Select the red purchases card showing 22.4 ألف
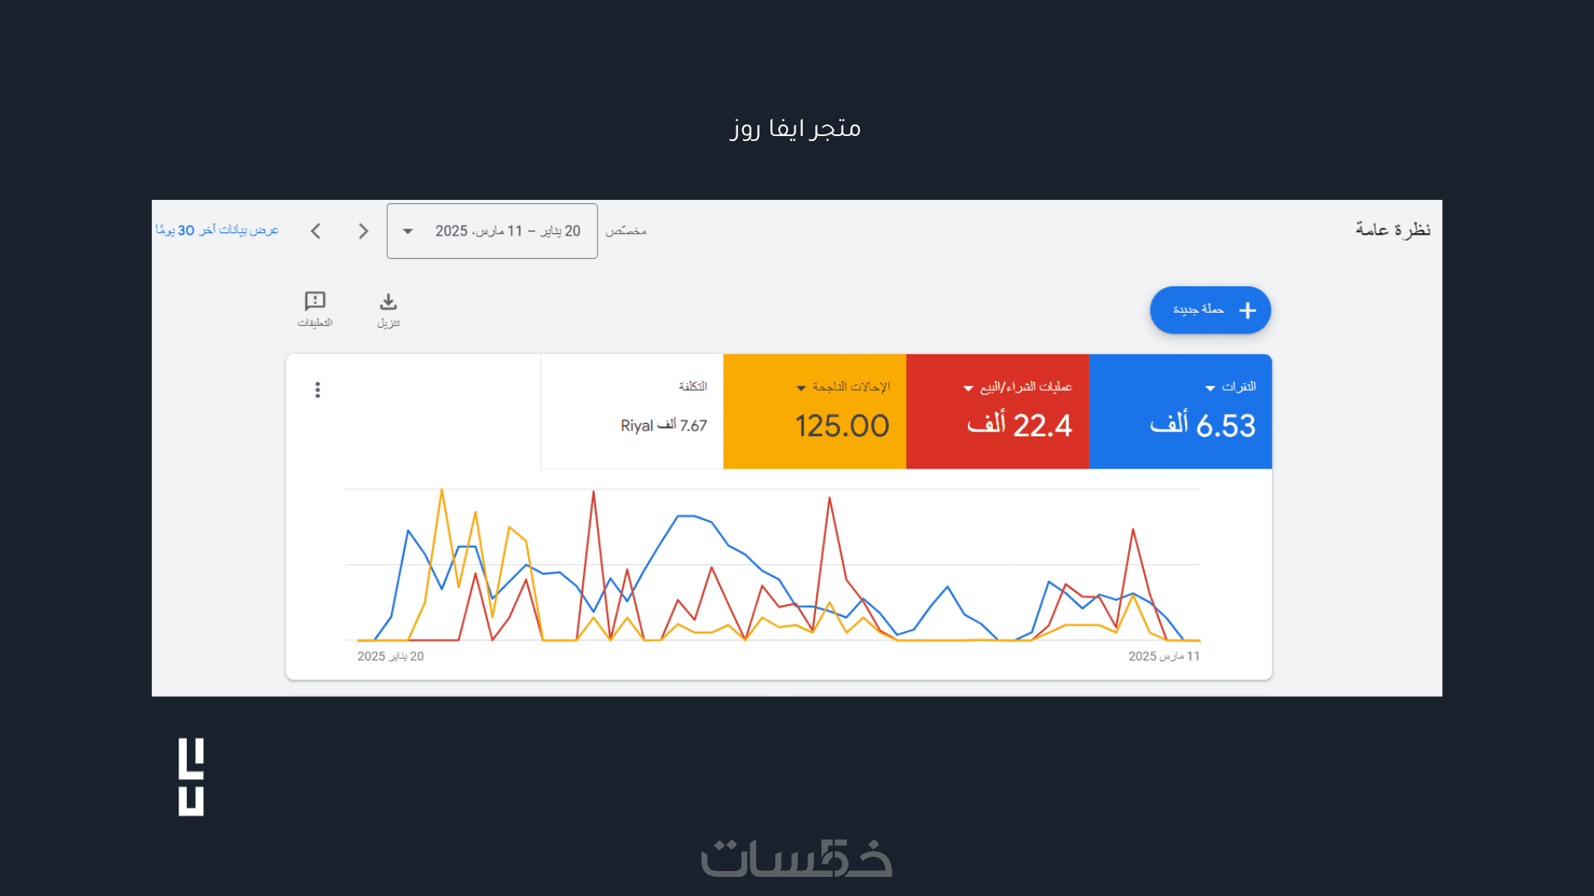1594x896 pixels. tap(997, 411)
